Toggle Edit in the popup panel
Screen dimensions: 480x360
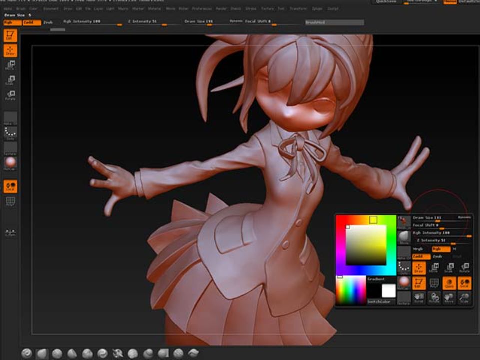pos(419,283)
